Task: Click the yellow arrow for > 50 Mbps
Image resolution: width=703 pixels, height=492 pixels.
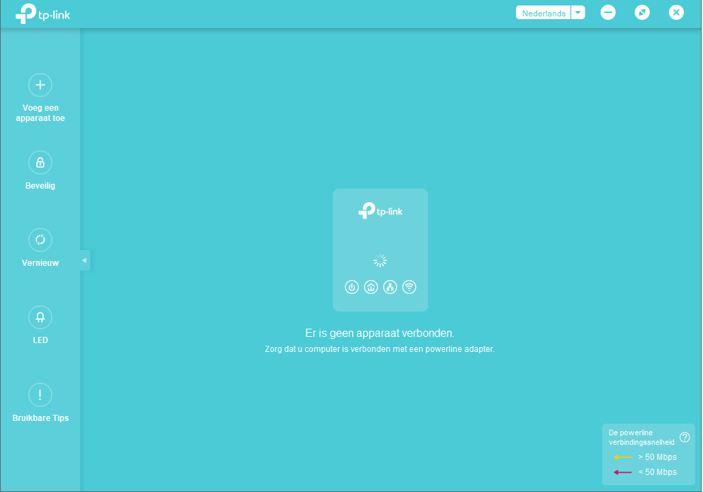Action: tap(622, 457)
